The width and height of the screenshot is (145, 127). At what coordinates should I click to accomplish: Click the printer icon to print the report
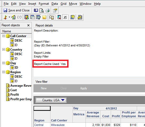[x=47, y=10]
